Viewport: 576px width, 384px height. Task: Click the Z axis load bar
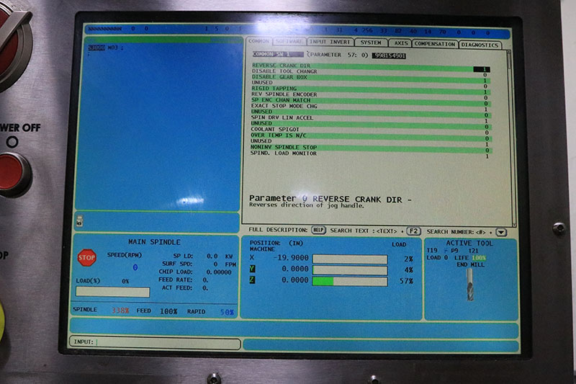coord(349,281)
